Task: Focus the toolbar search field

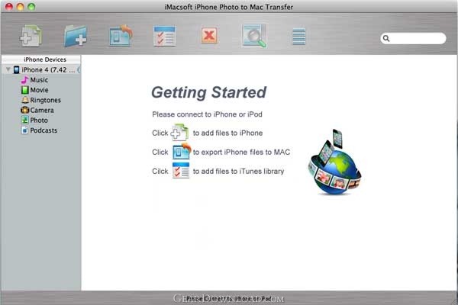Action: pyautogui.click(x=413, y=38)
